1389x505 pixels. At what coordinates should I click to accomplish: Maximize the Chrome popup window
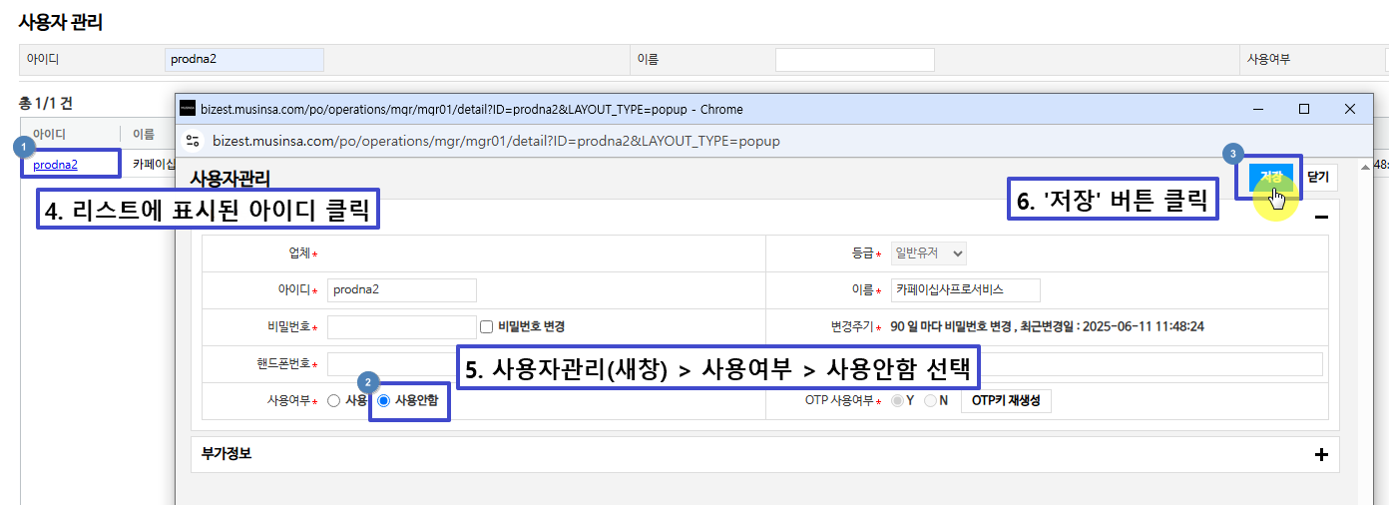[x=1303, y=109]
